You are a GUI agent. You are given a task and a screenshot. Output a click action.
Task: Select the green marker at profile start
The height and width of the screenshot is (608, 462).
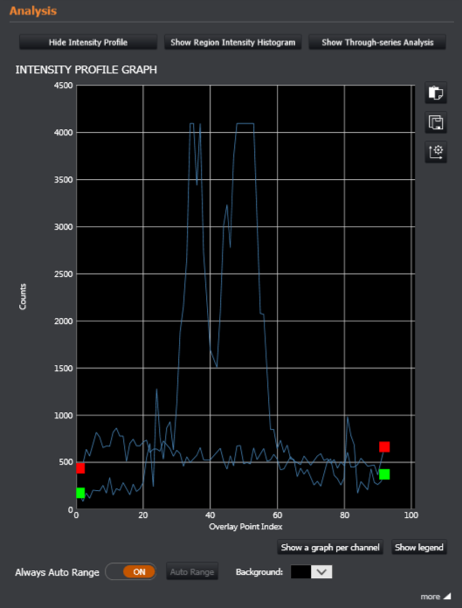(80, 493)
